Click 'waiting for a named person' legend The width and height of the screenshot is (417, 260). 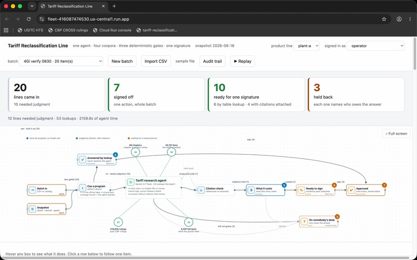click(x=142, y=138)
